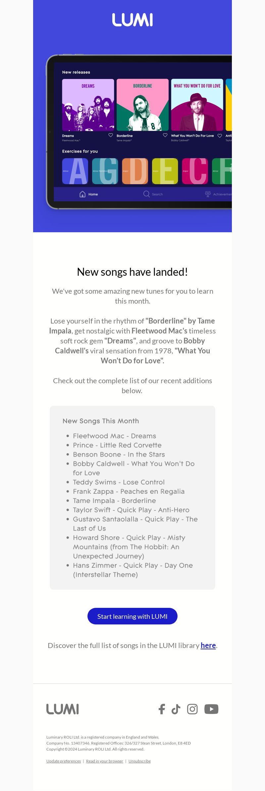
Task: Select the Borderline album cover thumbnail
Action: pyautogui.click(x=143, y=105)
